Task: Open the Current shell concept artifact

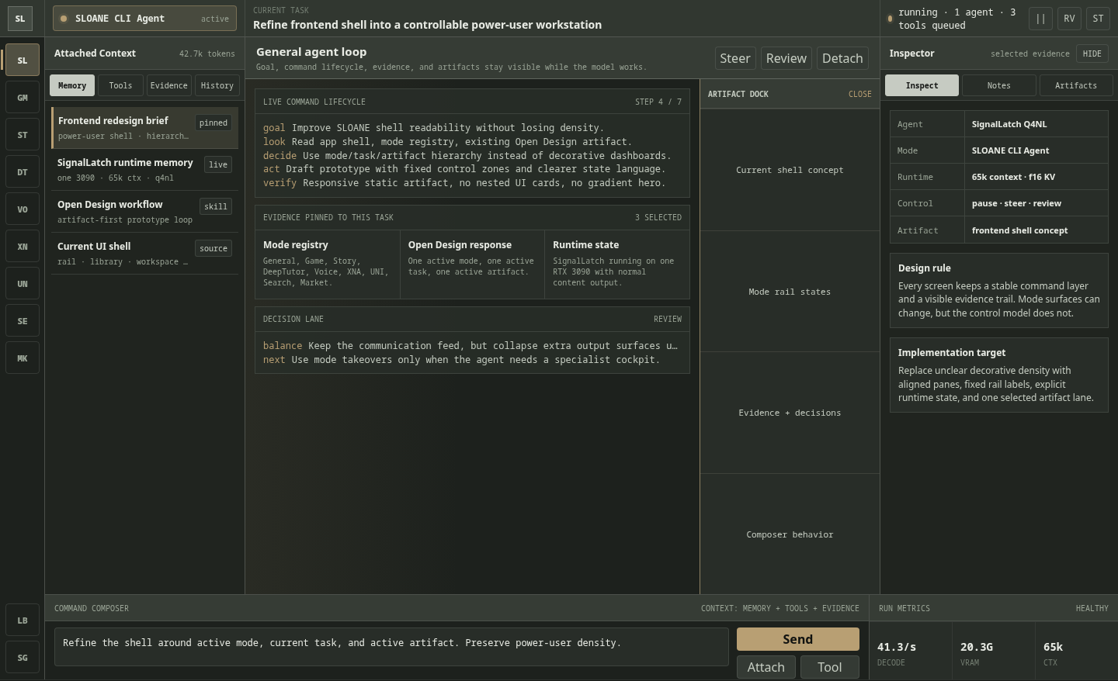Action: tap(790, 170)
